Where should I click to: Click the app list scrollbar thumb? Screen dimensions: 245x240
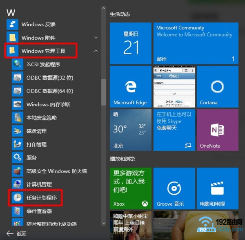(104, 92)
